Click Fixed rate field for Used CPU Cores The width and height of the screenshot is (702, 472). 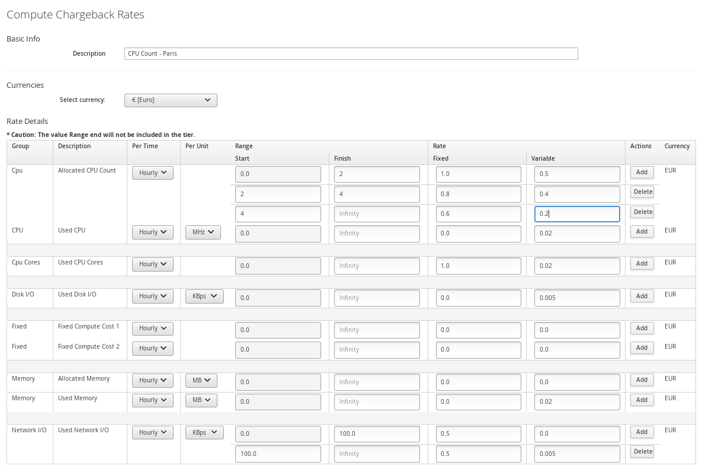479,266
